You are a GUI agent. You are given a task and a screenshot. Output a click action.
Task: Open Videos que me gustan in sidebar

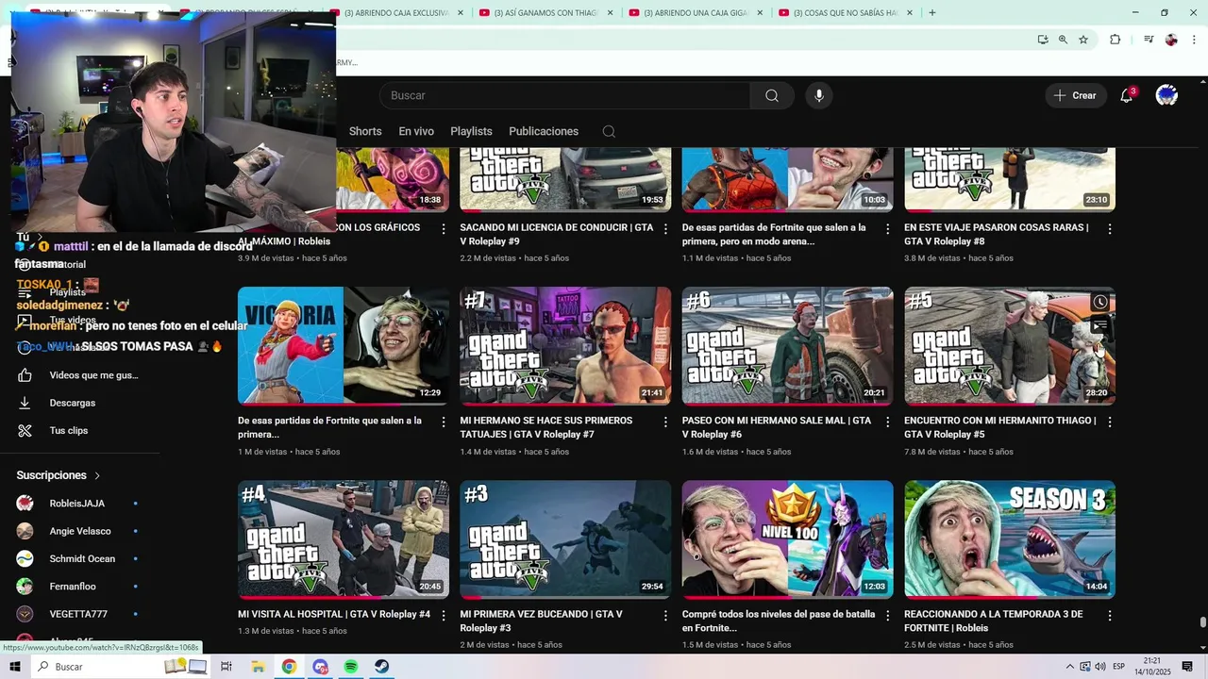coord(82,375)
